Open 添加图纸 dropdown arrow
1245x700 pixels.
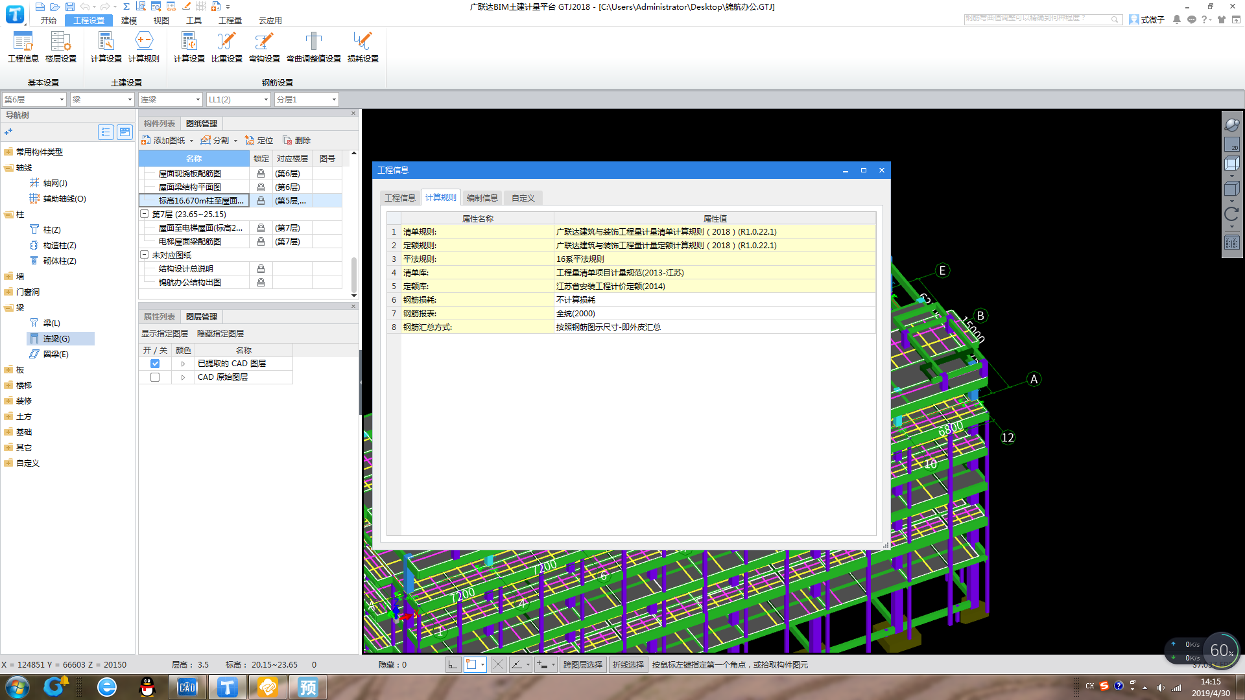pyautogui.click(x=191, y=141)
